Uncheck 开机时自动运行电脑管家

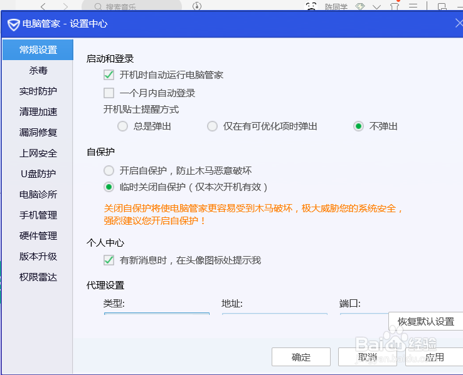click(x=109, y=75)
